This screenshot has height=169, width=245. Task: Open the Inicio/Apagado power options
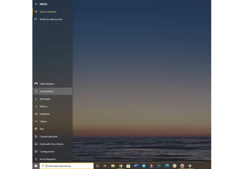pyautogui.click(x=47, y=159)
